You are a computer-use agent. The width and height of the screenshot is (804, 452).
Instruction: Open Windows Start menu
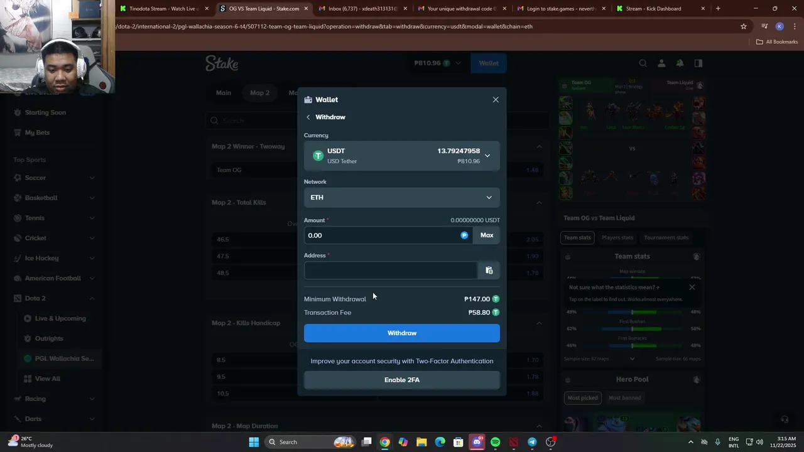pos(254,442)
